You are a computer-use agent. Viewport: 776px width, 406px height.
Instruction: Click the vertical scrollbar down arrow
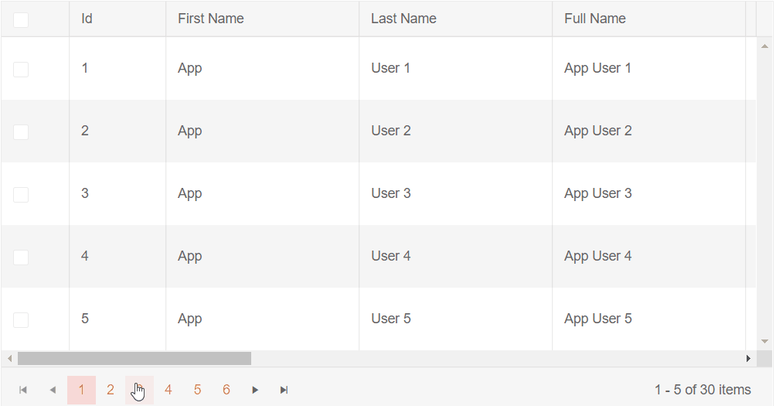pyautogui.click(x=764, y=341)
